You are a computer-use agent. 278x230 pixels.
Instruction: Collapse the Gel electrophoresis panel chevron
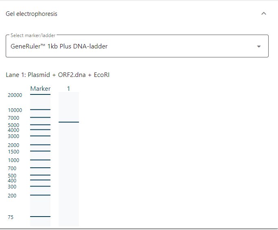coord(264,13)
